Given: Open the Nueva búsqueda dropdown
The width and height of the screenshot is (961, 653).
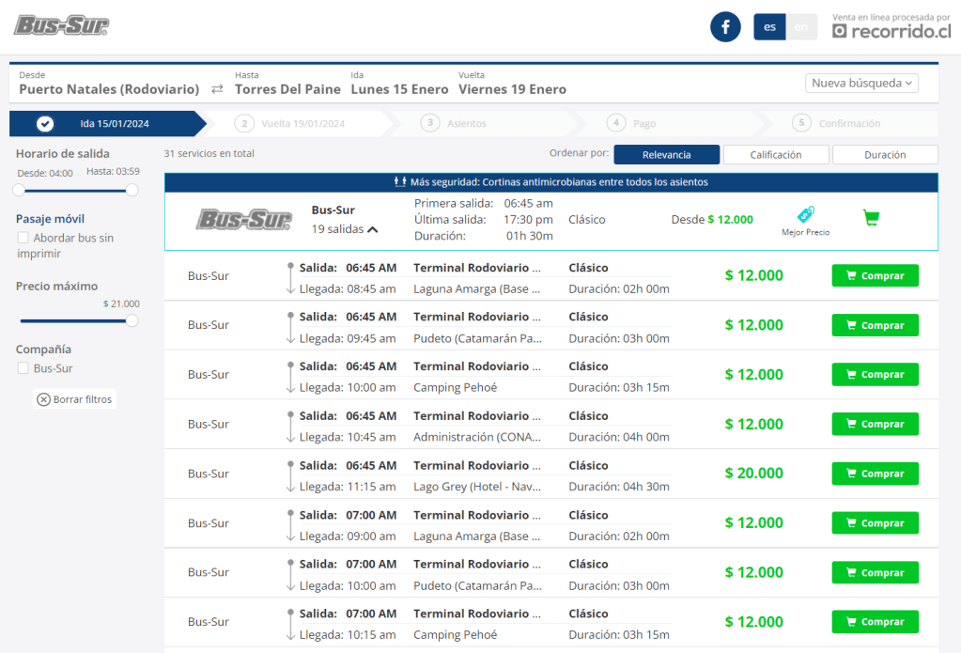Looking at the screenshot, I should [861, 83].
